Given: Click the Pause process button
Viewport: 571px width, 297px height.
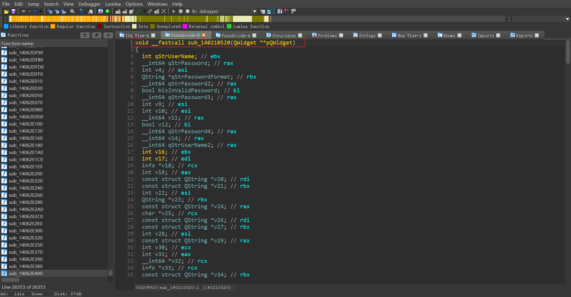Looking at the screenshot, I should coord(181,11).
